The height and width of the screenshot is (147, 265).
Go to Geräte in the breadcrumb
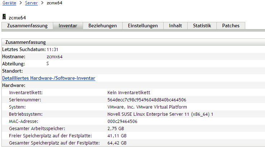(9, 3)
